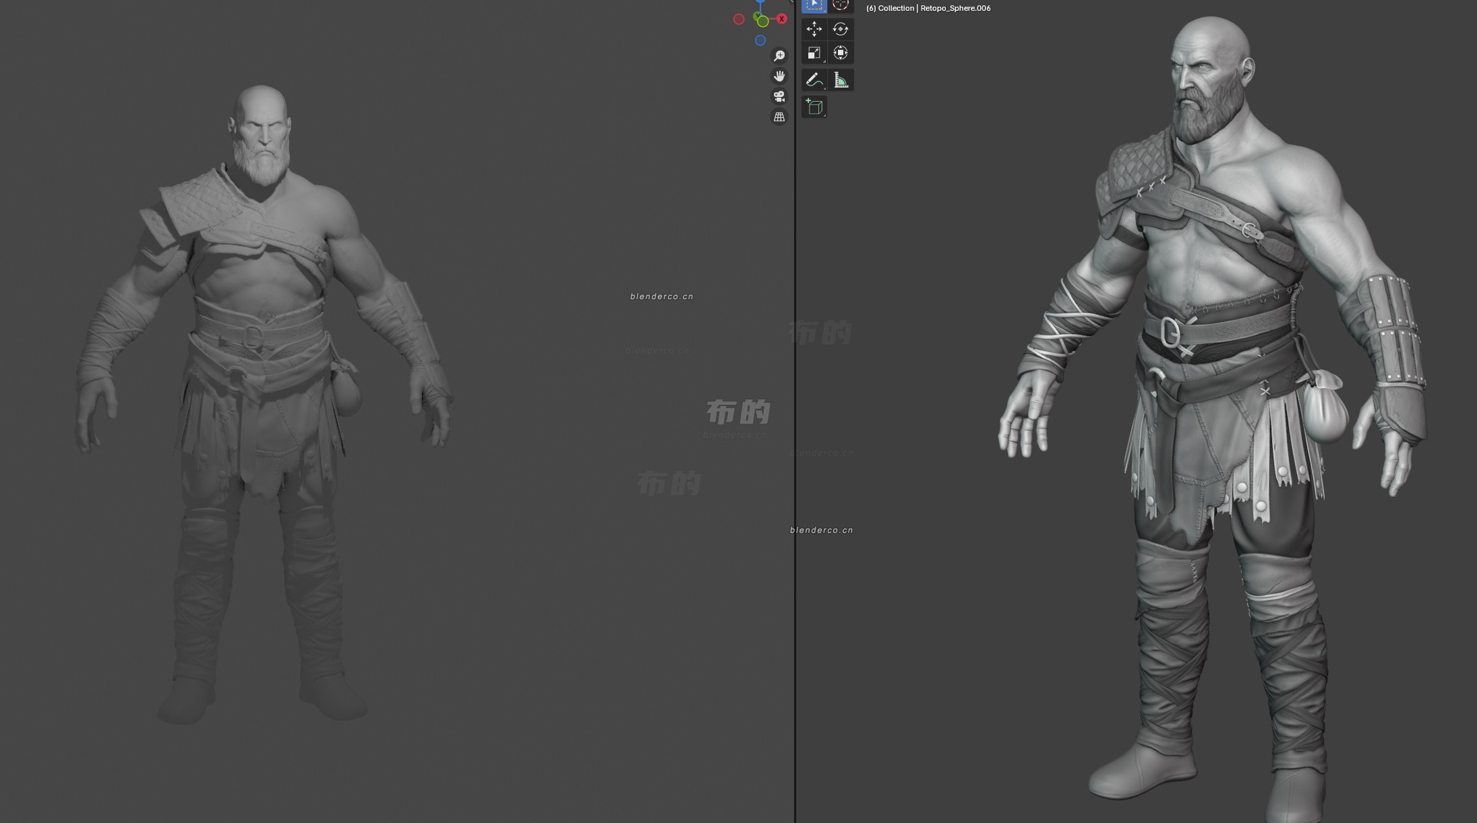Screen dimensions: 1477x823
Task: Click the lower blue circle on gizmo
Action: point(760,40)
